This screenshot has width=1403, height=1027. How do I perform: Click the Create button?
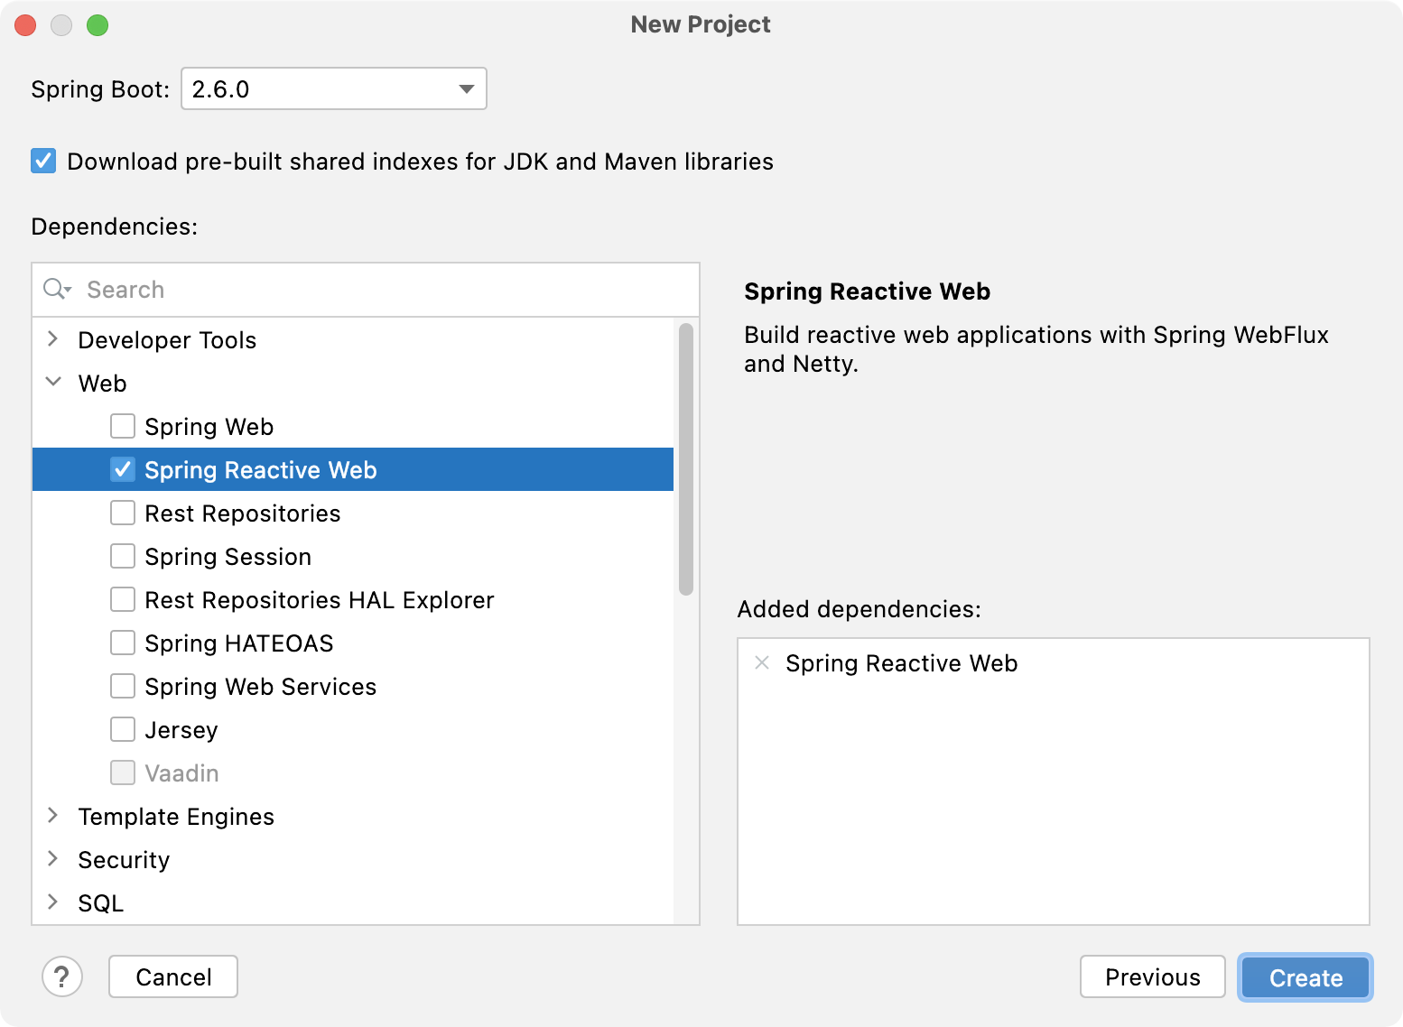(x=1305, y=977)
